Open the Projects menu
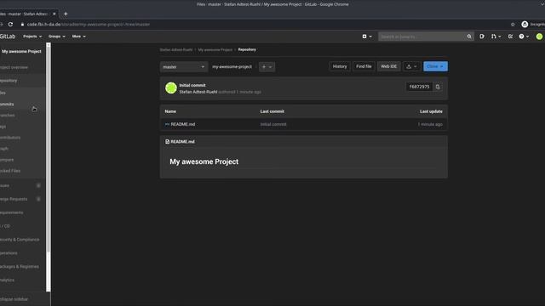 (32, 37)
